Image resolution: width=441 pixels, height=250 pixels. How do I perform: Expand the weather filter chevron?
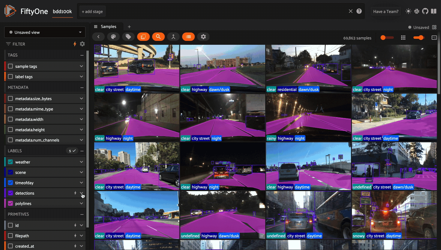(x=81, y=162)
